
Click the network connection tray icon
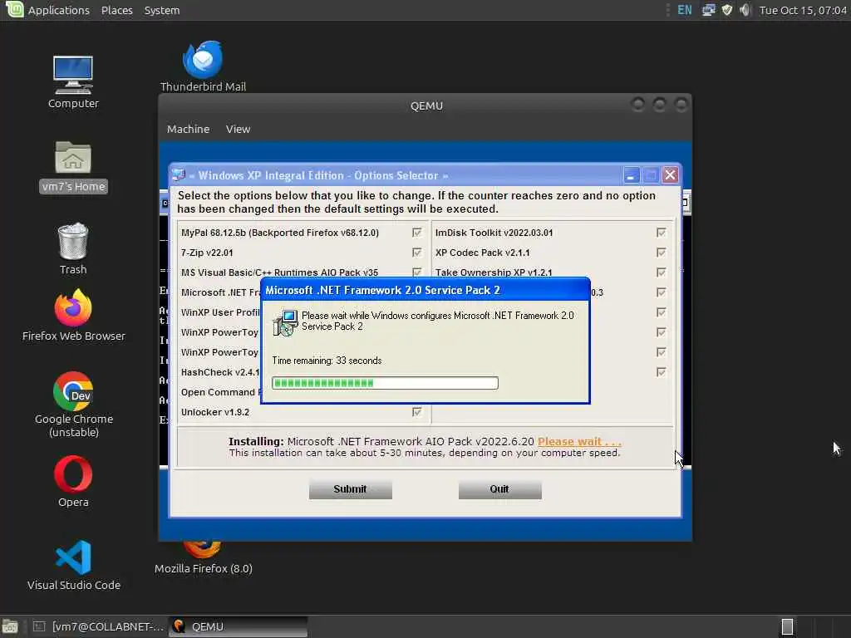pyautogui.click(x=708, y=10)
